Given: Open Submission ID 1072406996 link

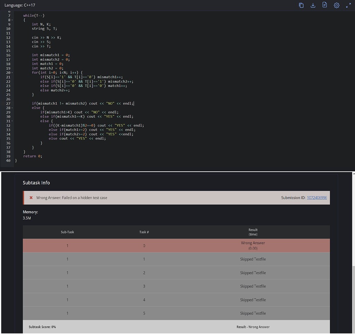Looking at the screenshot, I should (x=317, y=198).
